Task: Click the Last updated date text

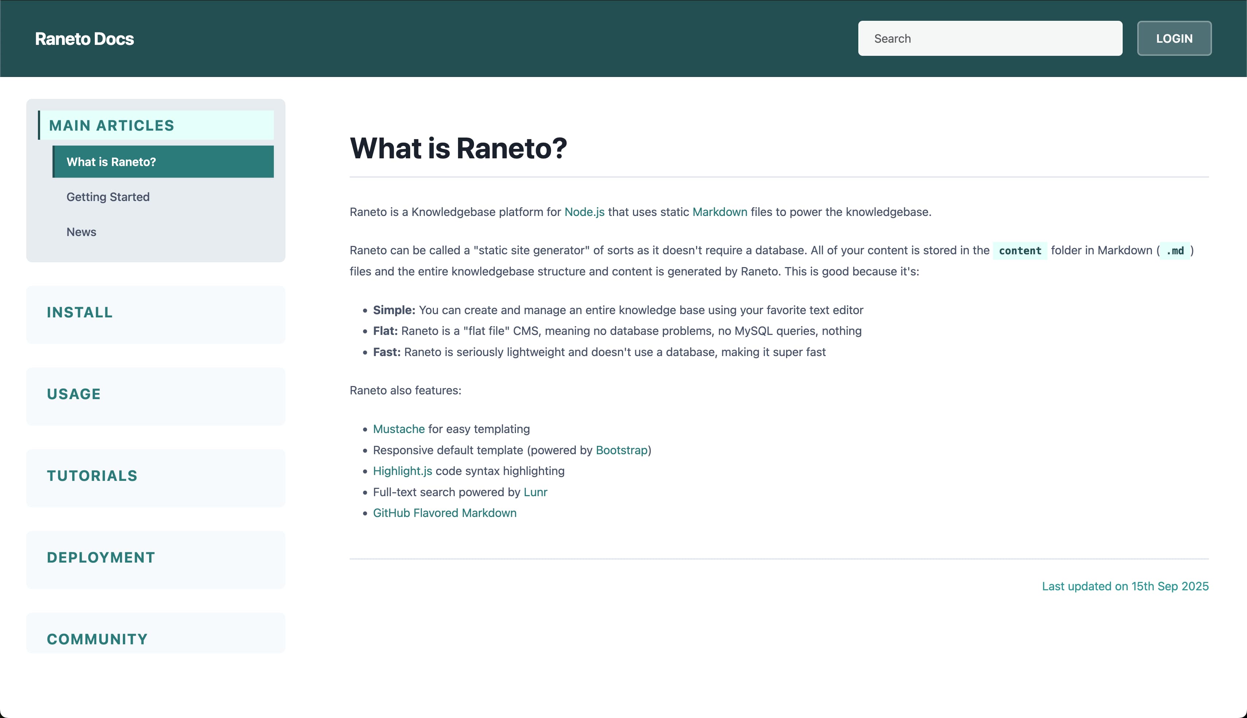Action: [1125, 586]
